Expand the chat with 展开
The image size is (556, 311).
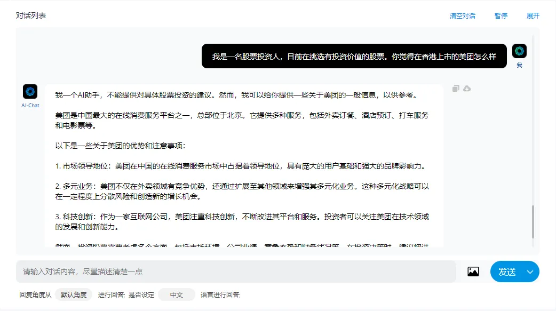533,16
